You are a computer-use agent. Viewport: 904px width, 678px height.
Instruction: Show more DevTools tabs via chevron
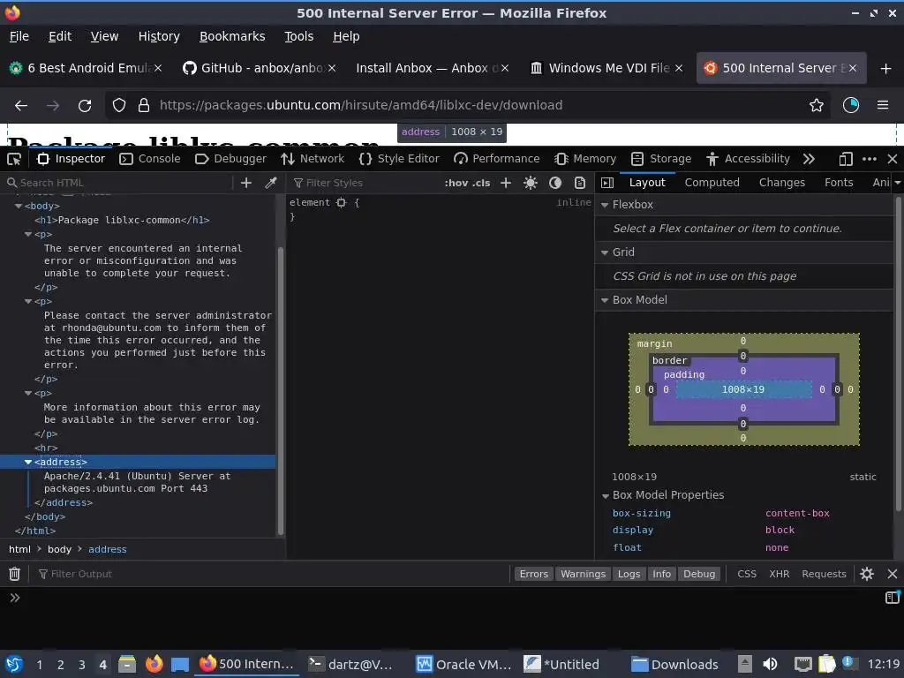(x=809, y=159)
